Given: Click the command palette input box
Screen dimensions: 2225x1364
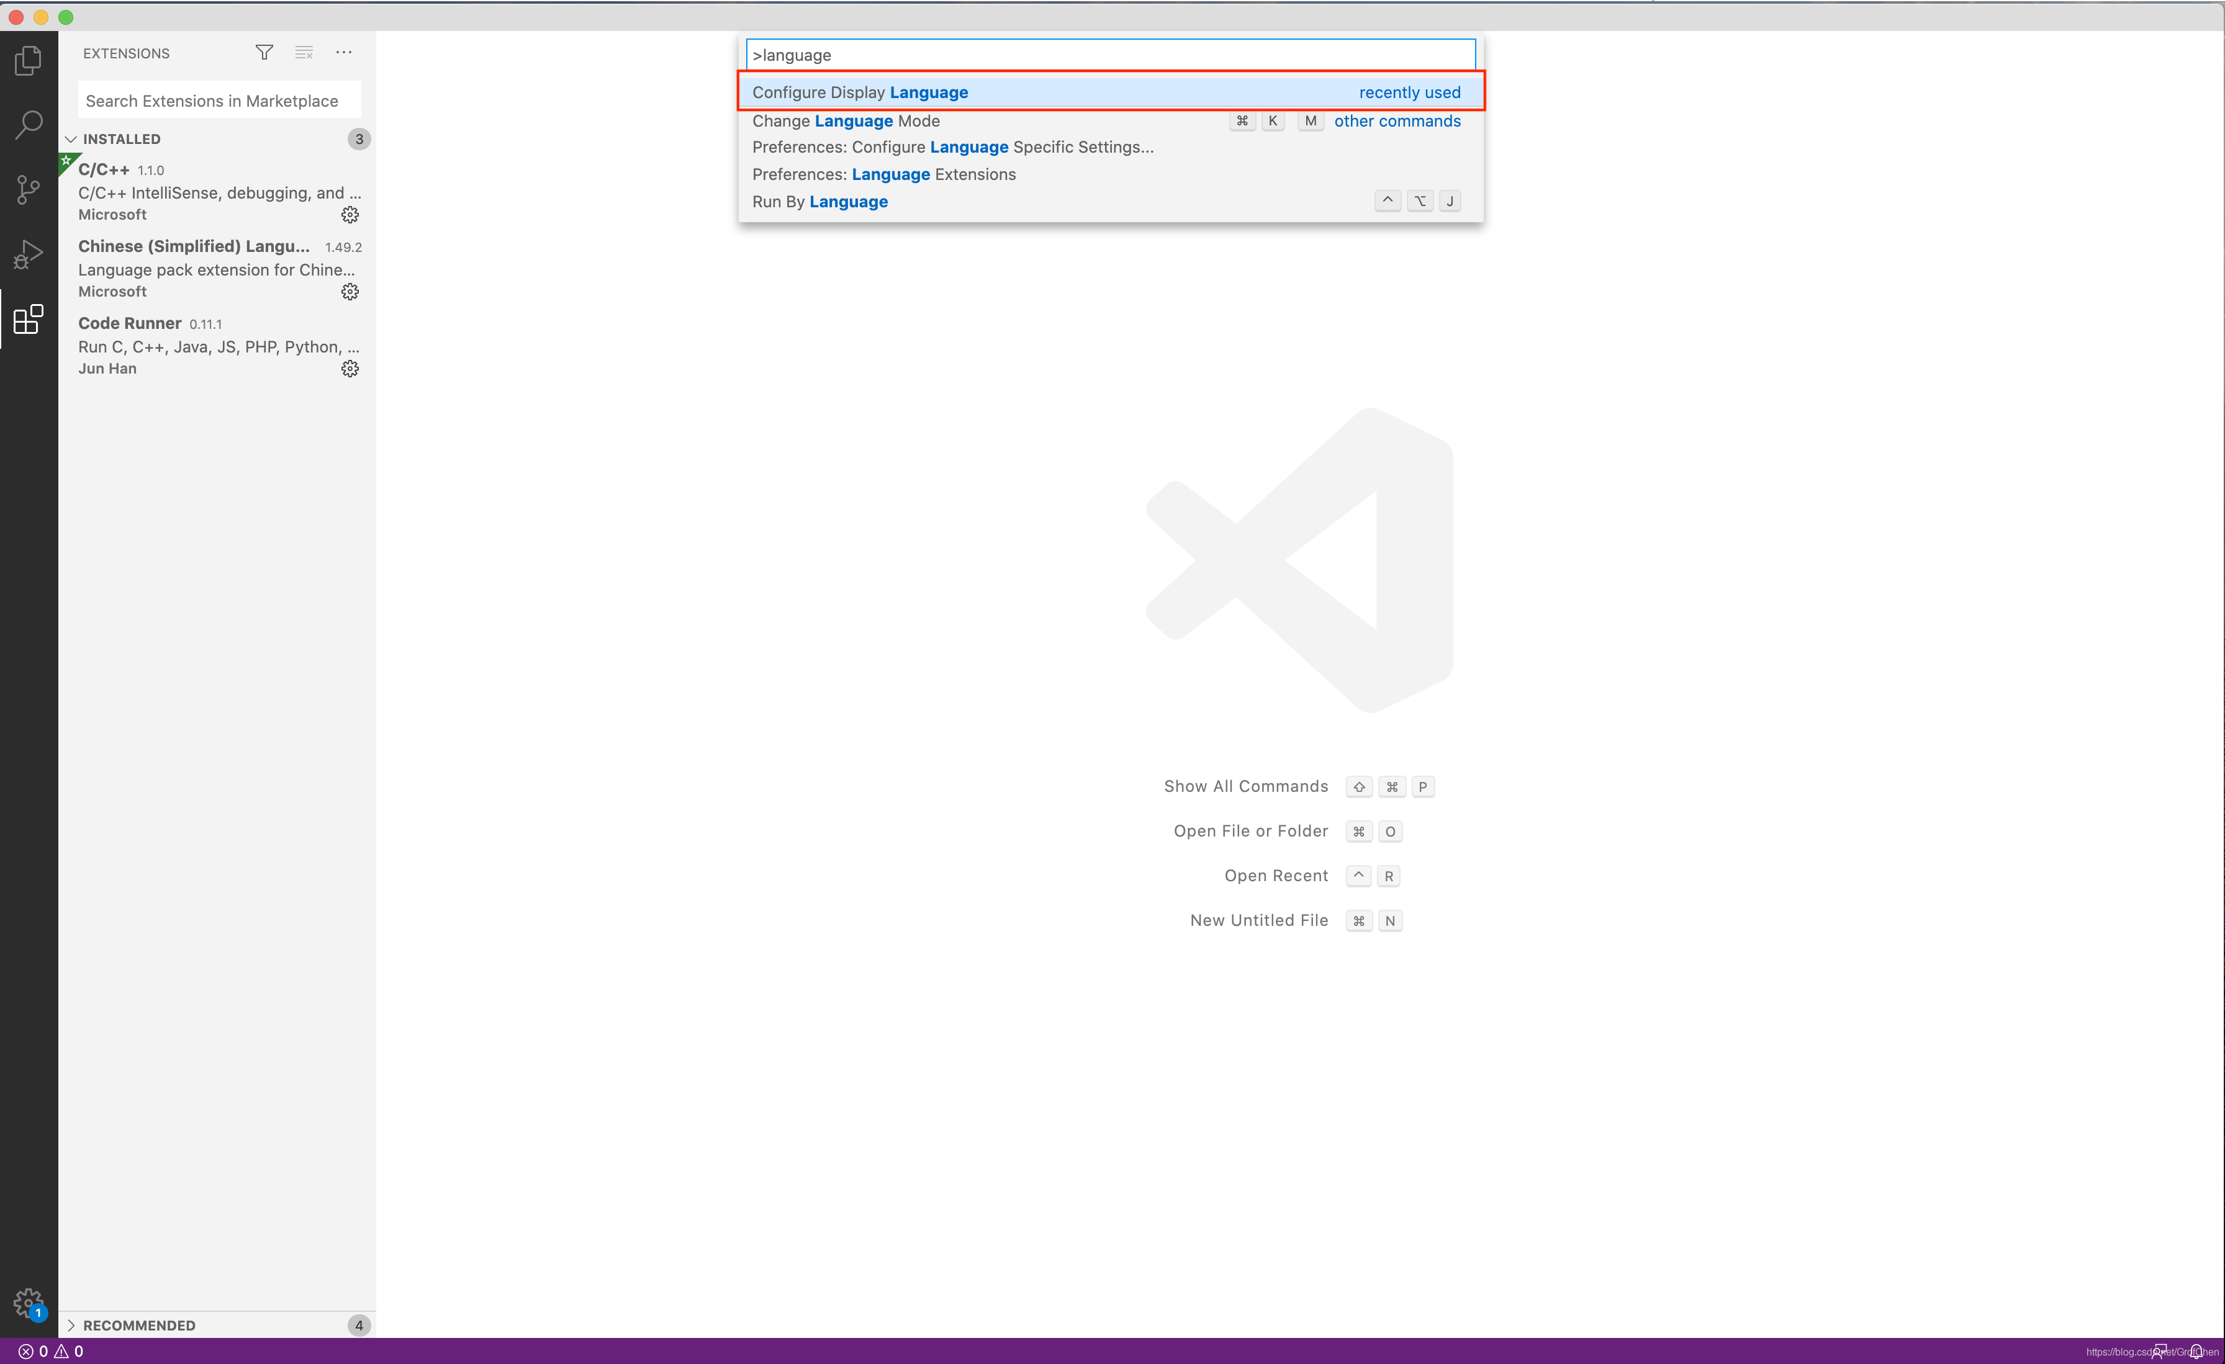Looking at the screenshot, I should (x=1110, y=55).
